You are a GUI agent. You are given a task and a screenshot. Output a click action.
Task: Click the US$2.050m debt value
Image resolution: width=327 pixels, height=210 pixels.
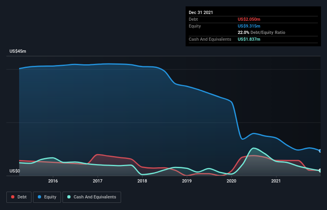point(249,19)
